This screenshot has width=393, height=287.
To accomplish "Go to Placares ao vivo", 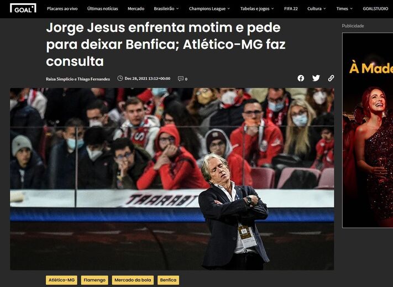I will point(62,8).
